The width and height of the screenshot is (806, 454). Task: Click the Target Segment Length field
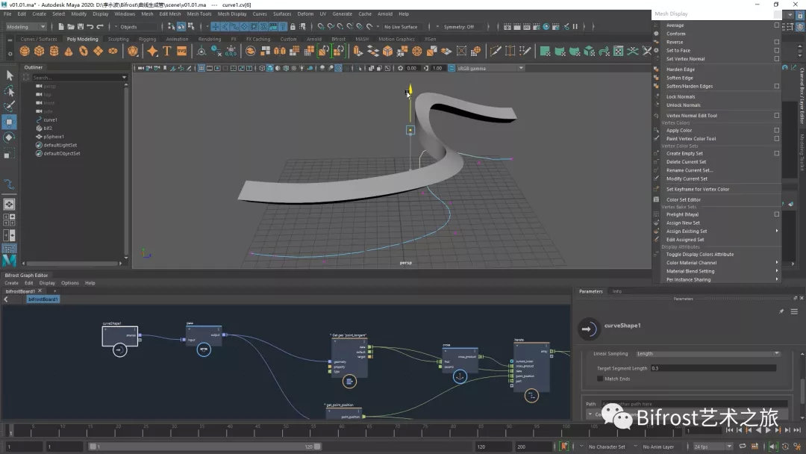(x=712, y=368)
